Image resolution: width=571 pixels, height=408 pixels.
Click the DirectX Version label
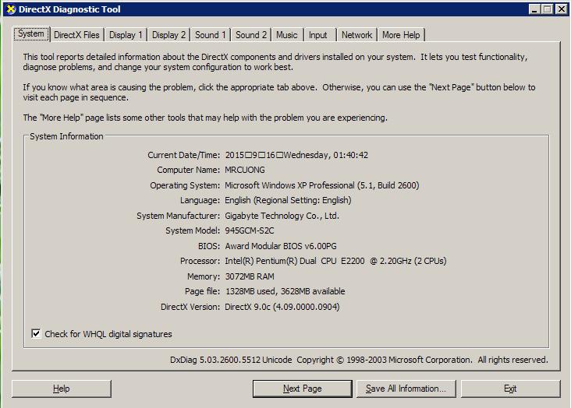(x=190, y=307)
